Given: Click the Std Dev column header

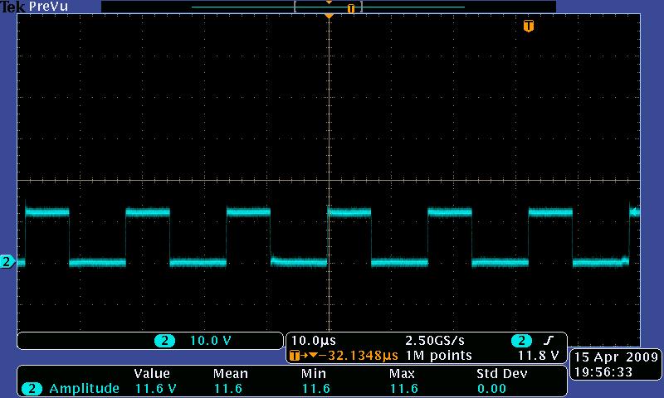Looking at the screenshot, I should [502, 374].
